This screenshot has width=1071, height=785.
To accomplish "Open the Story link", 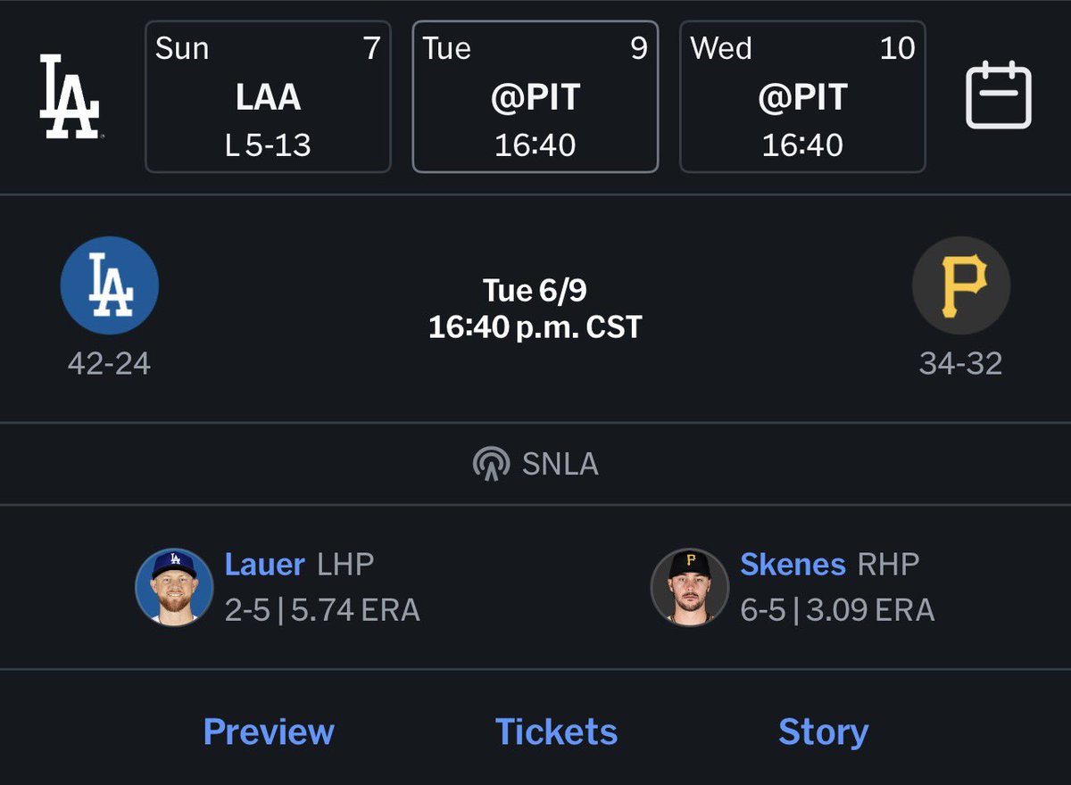I will [x=823, y=732].
